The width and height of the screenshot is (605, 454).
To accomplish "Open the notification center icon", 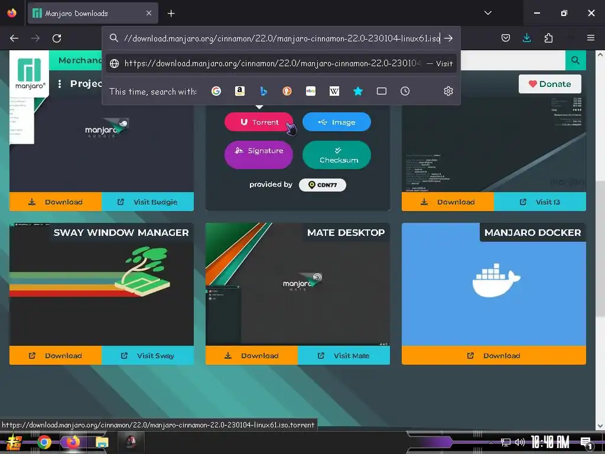I will tap(587, 443).
